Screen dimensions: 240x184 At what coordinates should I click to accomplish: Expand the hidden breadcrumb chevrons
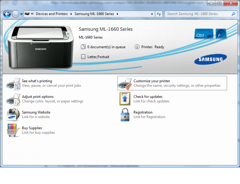[32, 14]
